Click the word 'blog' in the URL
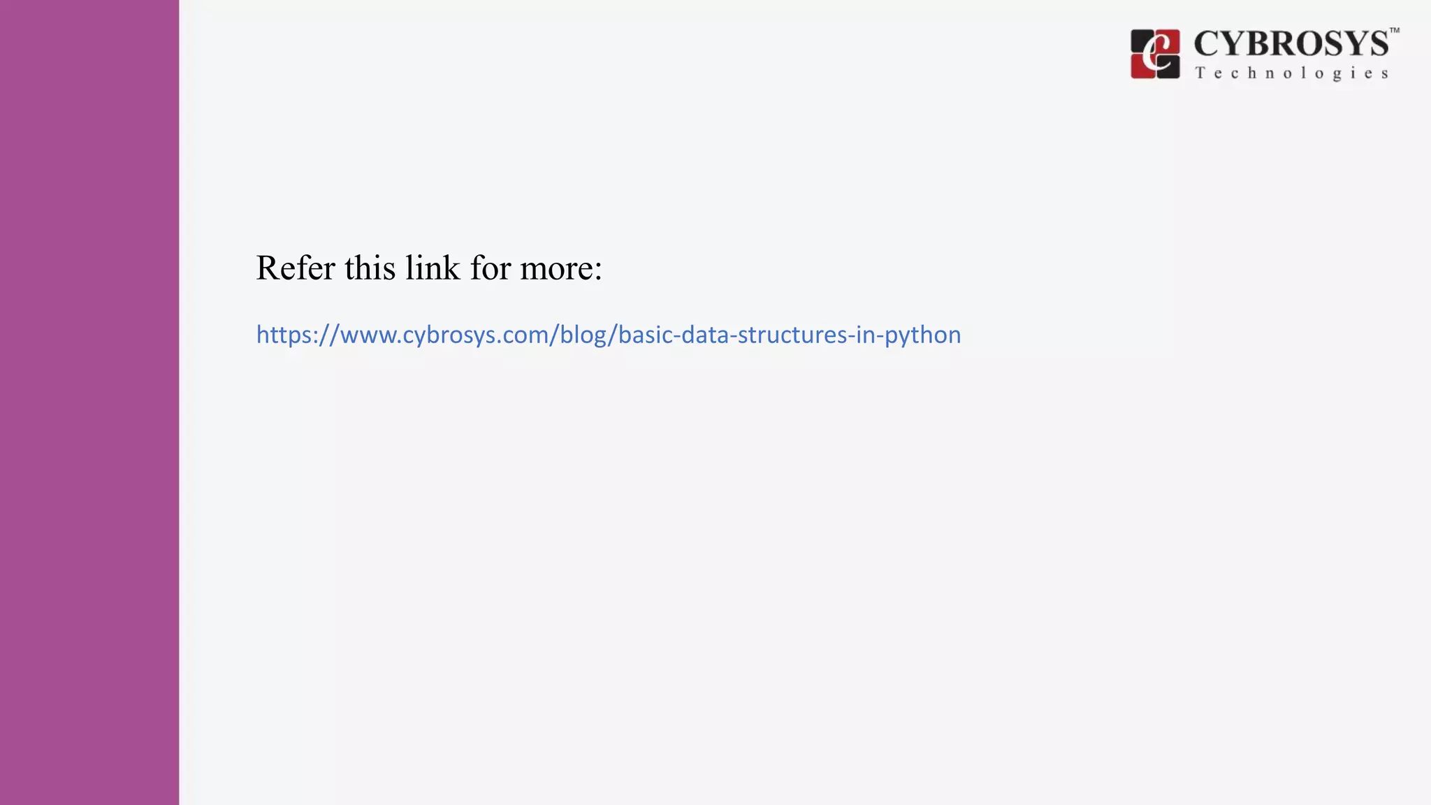 tap(583, 336)
